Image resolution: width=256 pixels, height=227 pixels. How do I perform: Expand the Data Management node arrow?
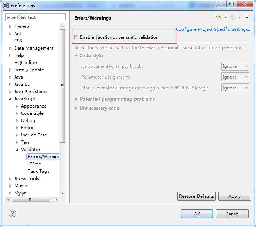click(10, 48)
